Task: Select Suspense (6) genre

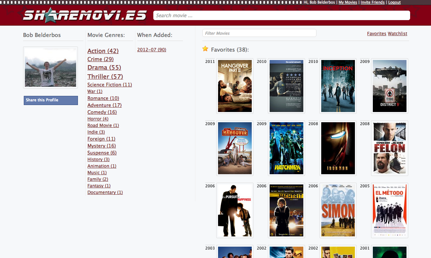Action: [102, 153]
